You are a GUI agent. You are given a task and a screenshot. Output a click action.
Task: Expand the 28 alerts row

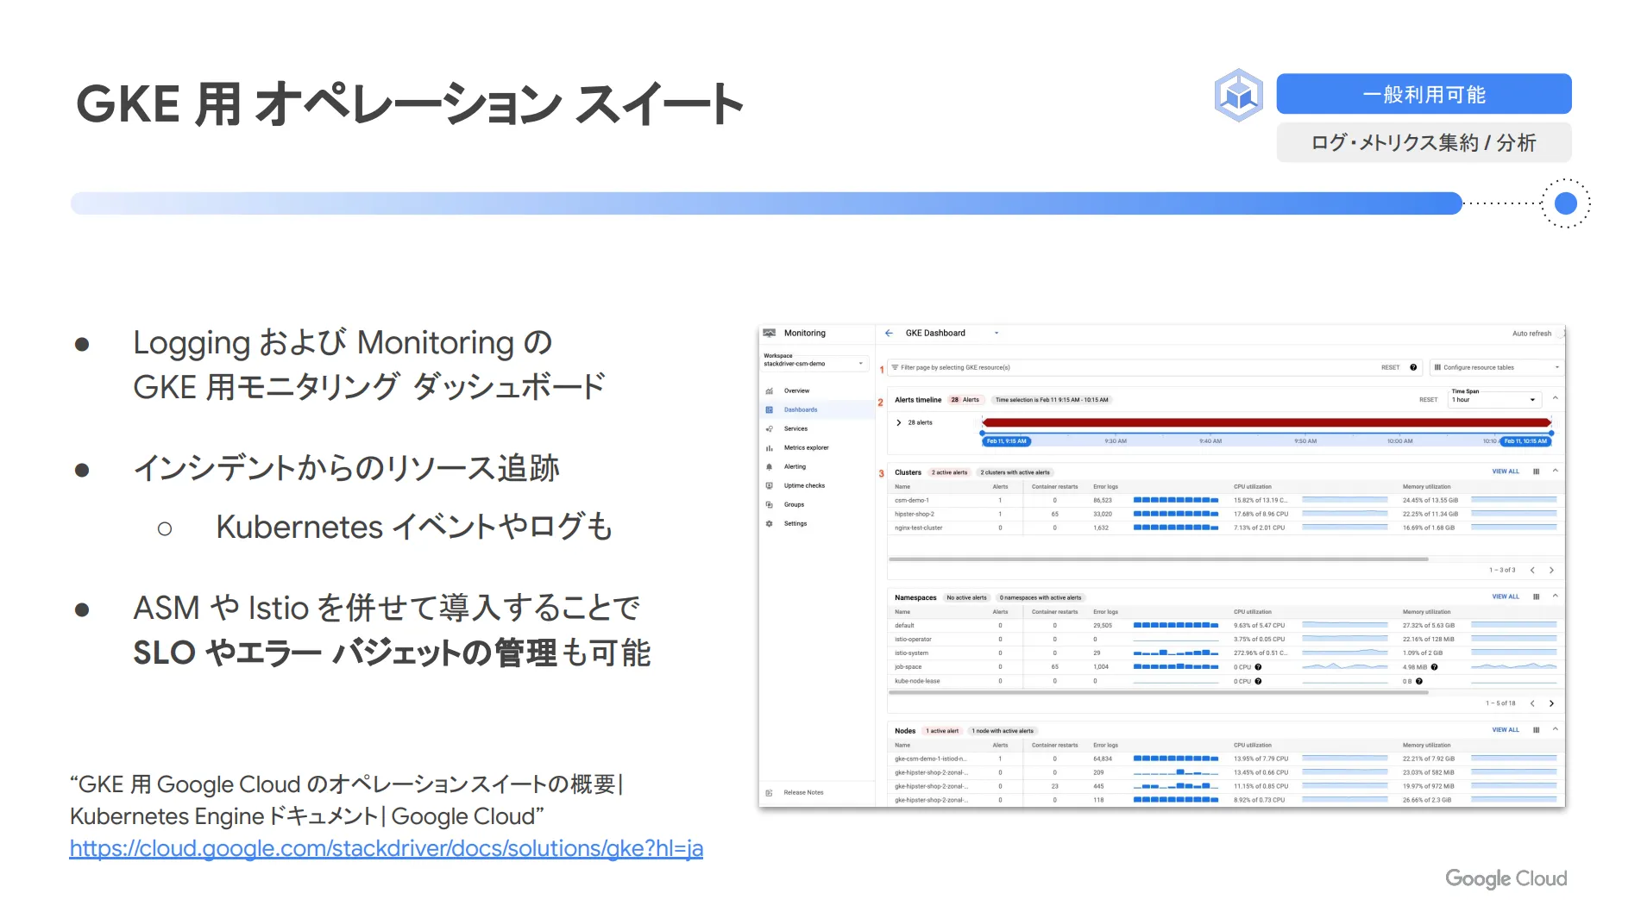pyautogui.click(x=898, y=422)
